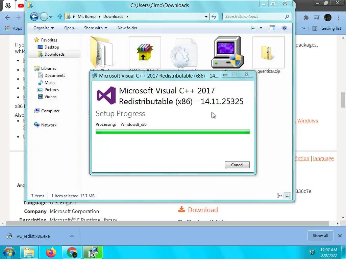Image resolution: width=346 pixels, height=259 pixels.
Task: Click Chrome back arrow button
Action: (7, 18)
